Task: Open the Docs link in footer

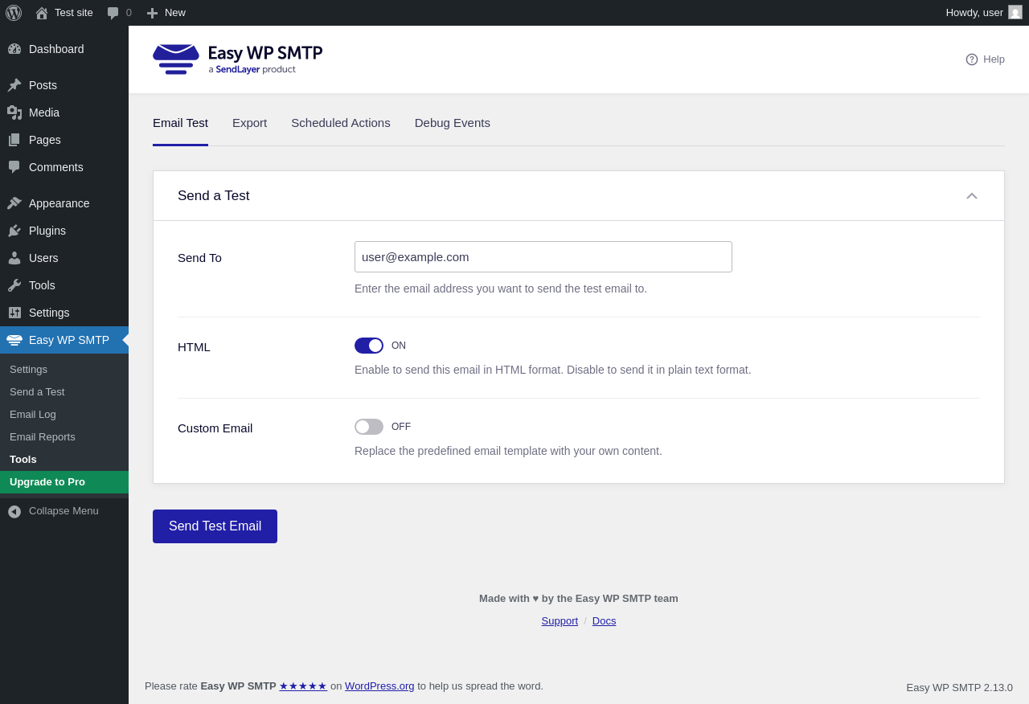Action: pyautogui.click(x=604, y=621)
